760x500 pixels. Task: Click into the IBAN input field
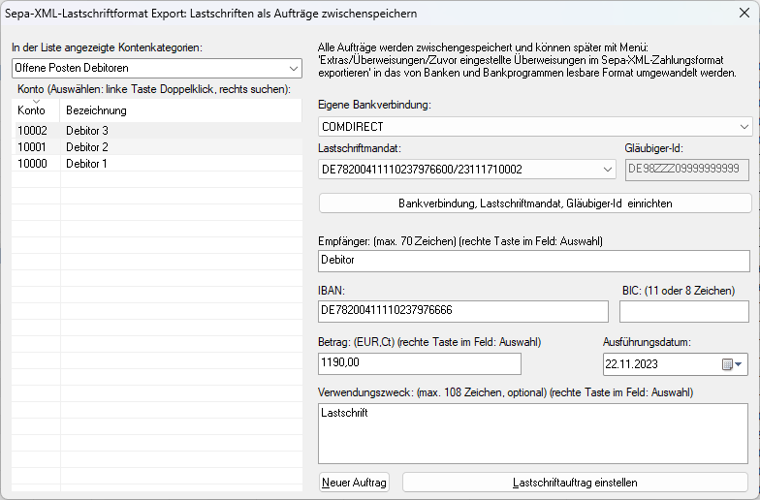463,311
